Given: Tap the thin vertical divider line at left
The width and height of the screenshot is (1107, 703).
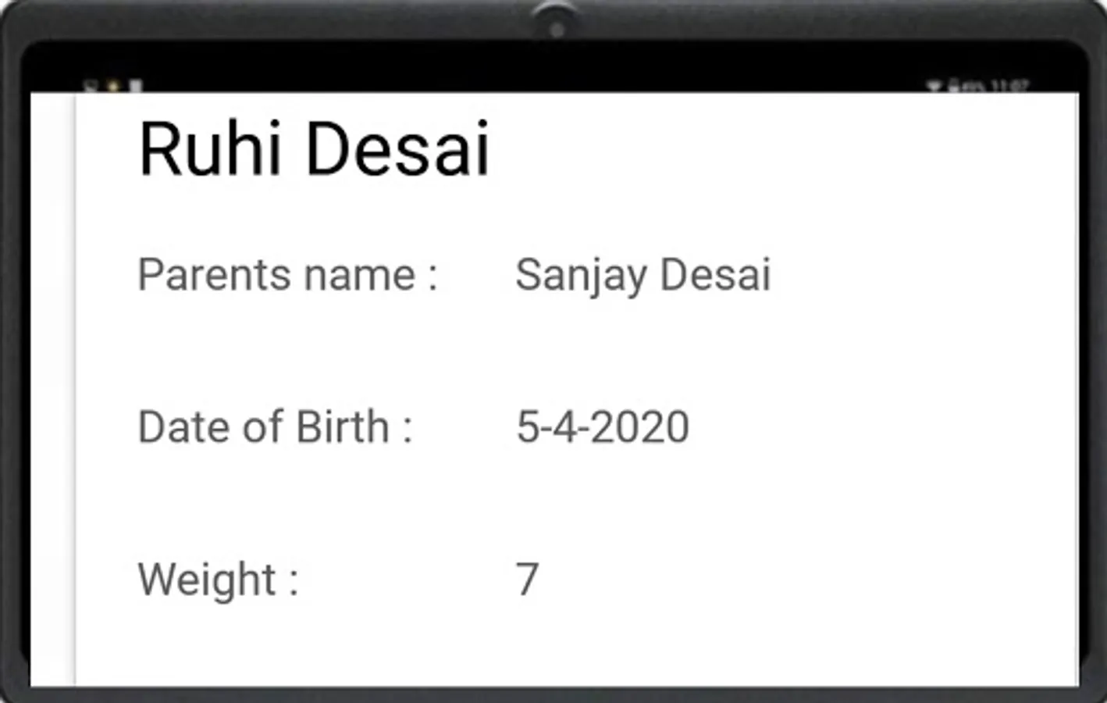Looking at the screenshot, I should coord(76,389).
